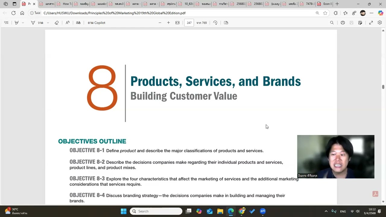Switch to the 'How To' tab
This screenshot has height=217, width=386.
click(64, 4)
